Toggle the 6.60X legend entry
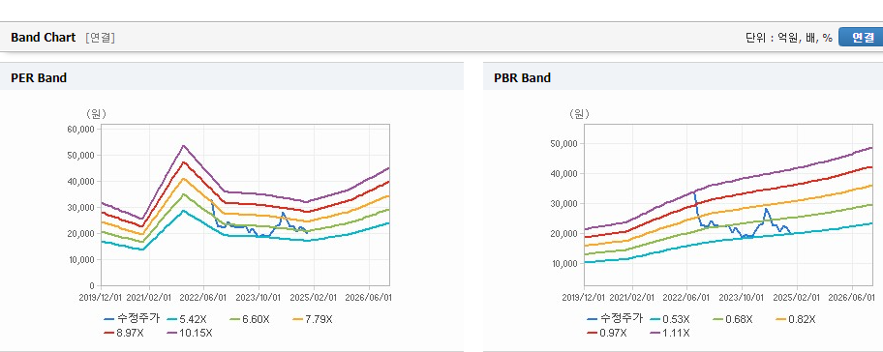 tap(251, 319)
